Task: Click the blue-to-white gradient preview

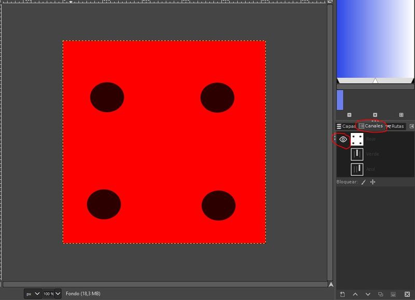Action: click(375, 39)
